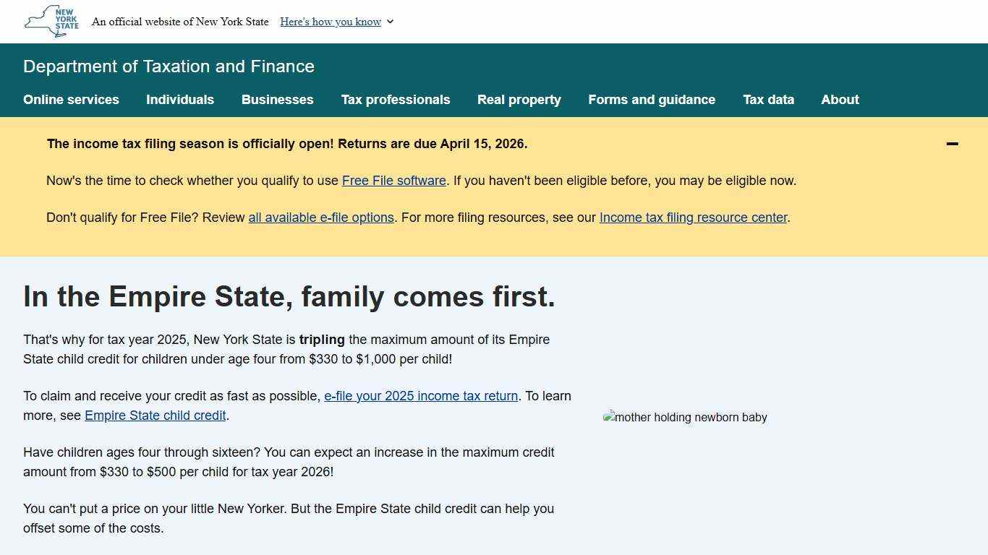The width and height of the screenshot is (988, 555).
Task: Visit the Income tax filing resource center
Action: (693, 218)
